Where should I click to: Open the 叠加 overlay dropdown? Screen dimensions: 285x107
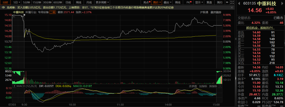point(167,2)
